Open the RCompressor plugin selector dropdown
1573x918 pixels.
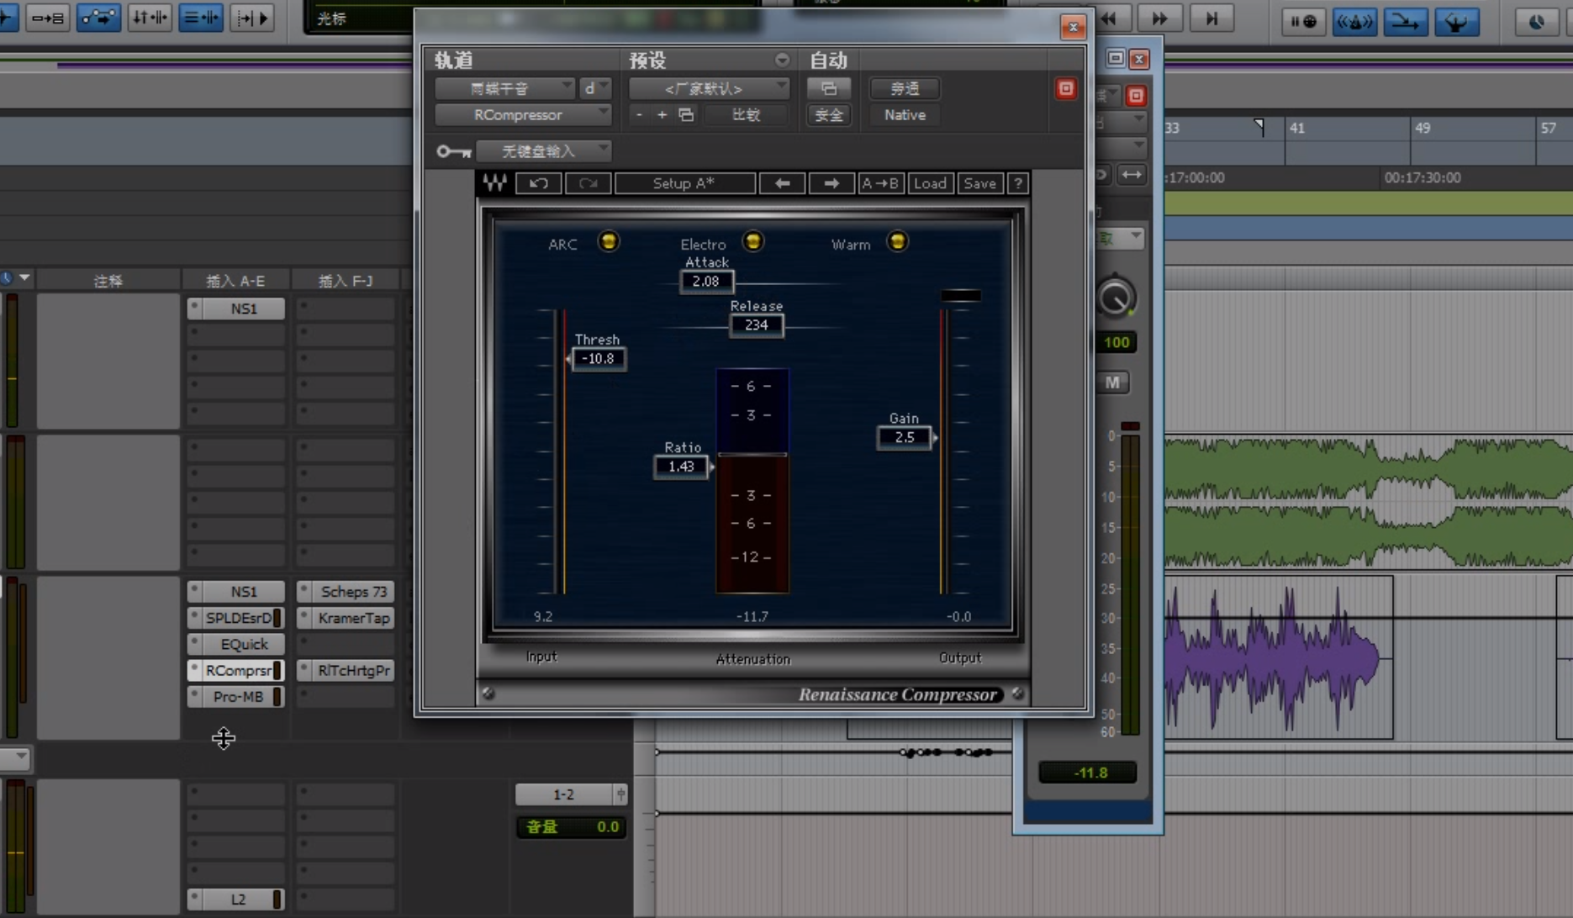[x=522, y=115]
